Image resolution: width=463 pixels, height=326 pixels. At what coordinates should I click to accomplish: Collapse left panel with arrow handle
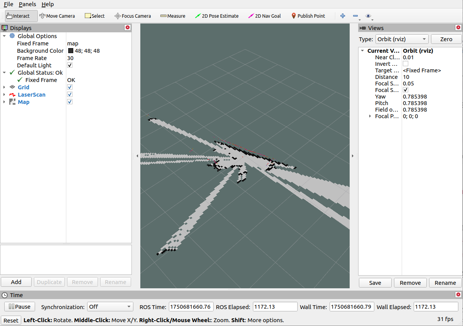pos(138,155)
